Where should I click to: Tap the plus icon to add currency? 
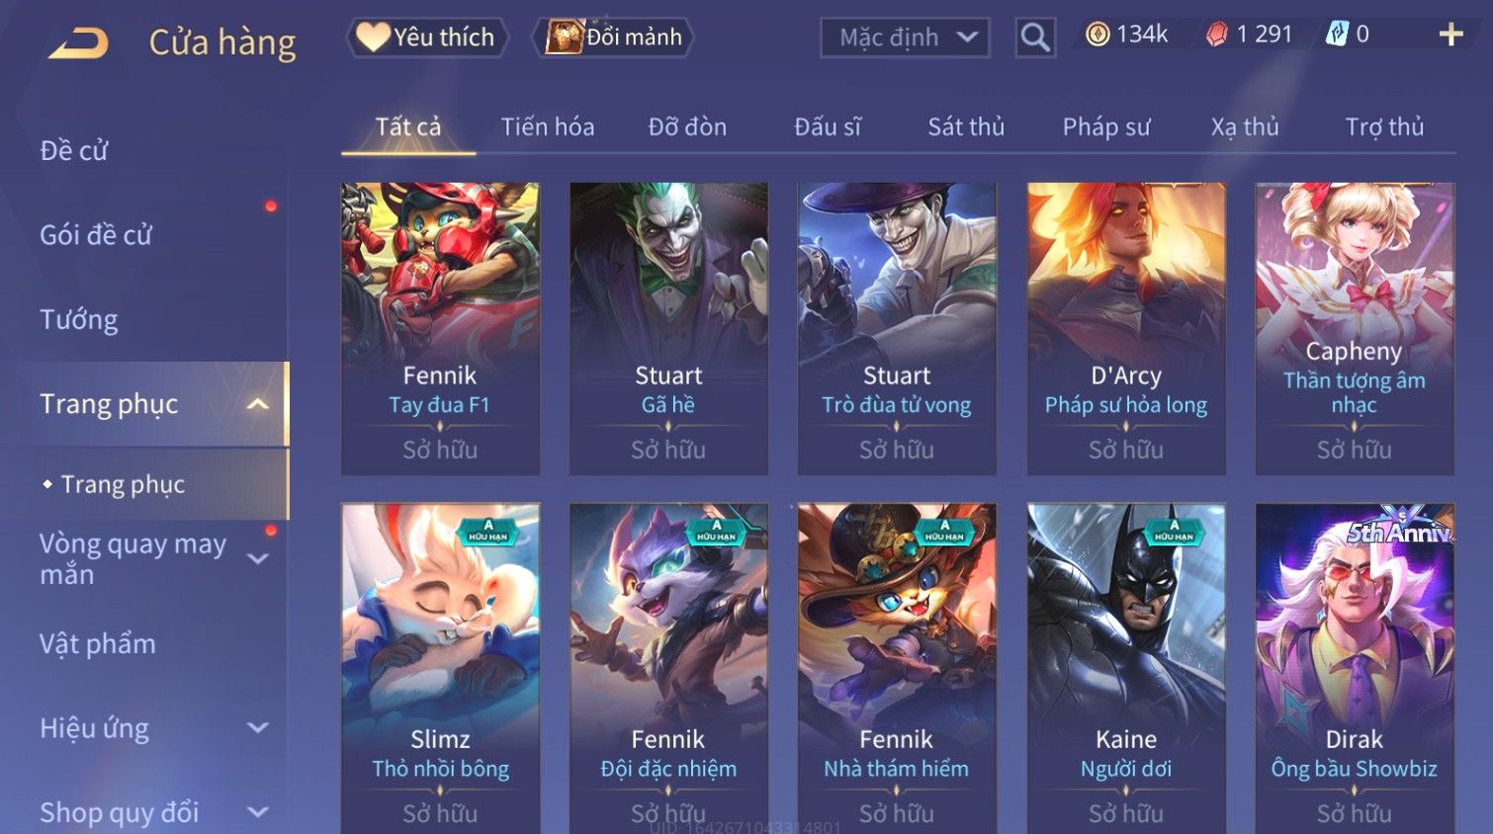click(1450, 35)
